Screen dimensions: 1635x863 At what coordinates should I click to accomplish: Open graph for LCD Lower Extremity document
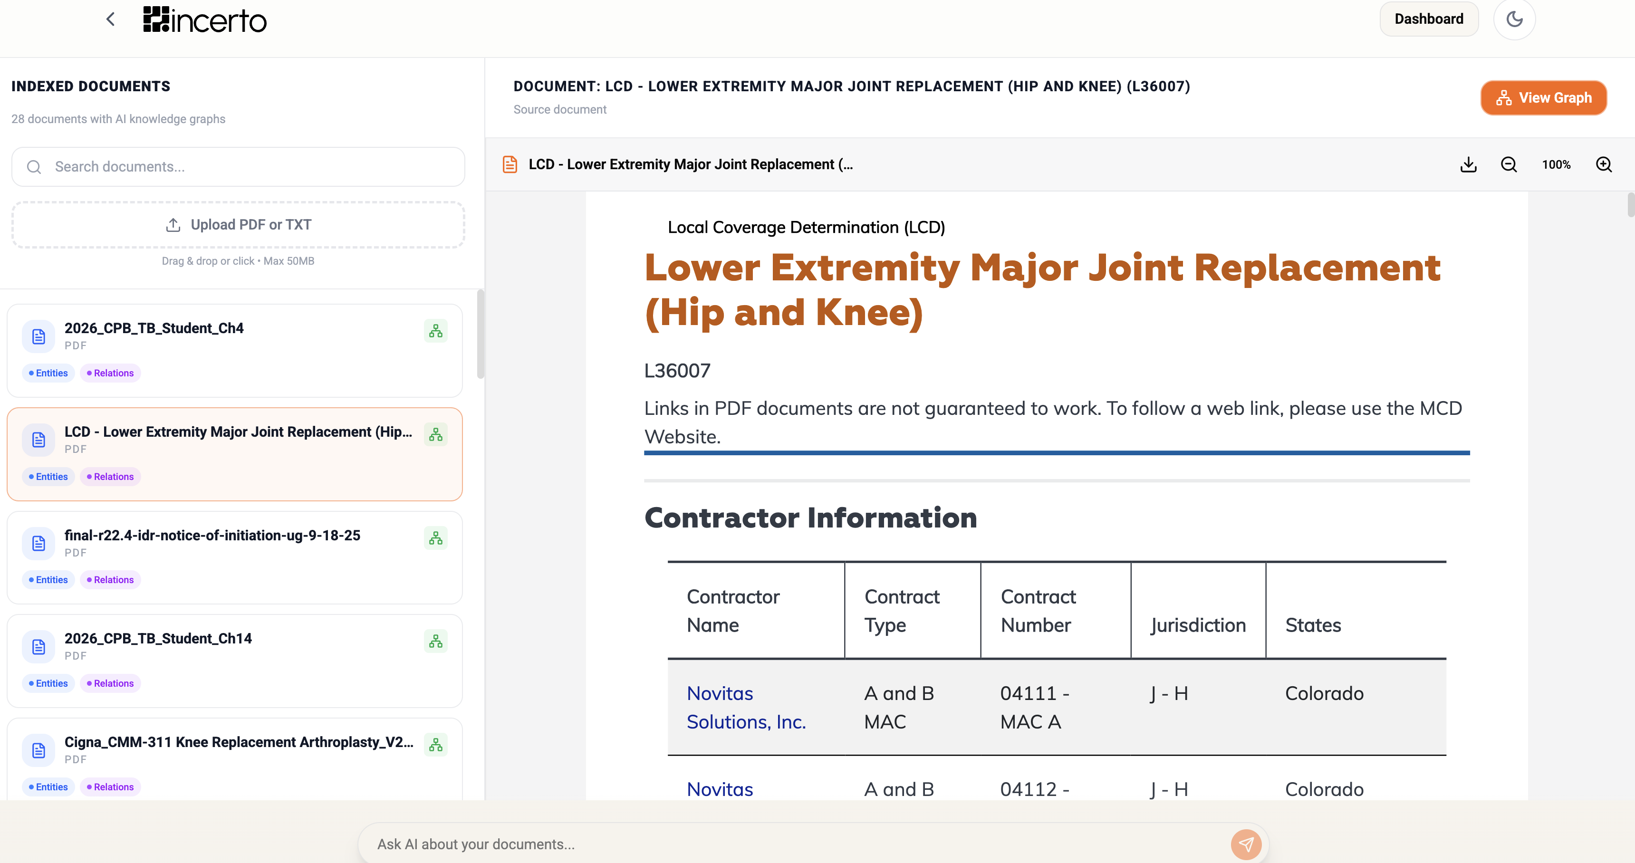click(435, 435)
